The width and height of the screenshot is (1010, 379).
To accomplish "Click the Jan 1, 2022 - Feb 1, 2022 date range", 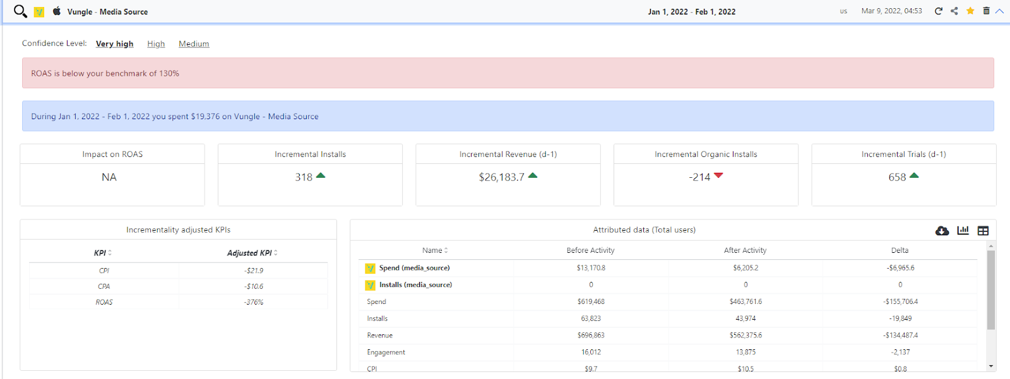I will [692, 12].
